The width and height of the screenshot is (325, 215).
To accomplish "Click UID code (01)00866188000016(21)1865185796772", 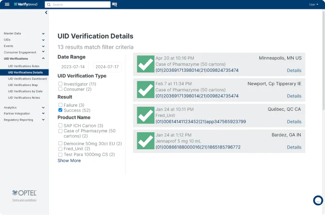I will [x=198, y=147].
